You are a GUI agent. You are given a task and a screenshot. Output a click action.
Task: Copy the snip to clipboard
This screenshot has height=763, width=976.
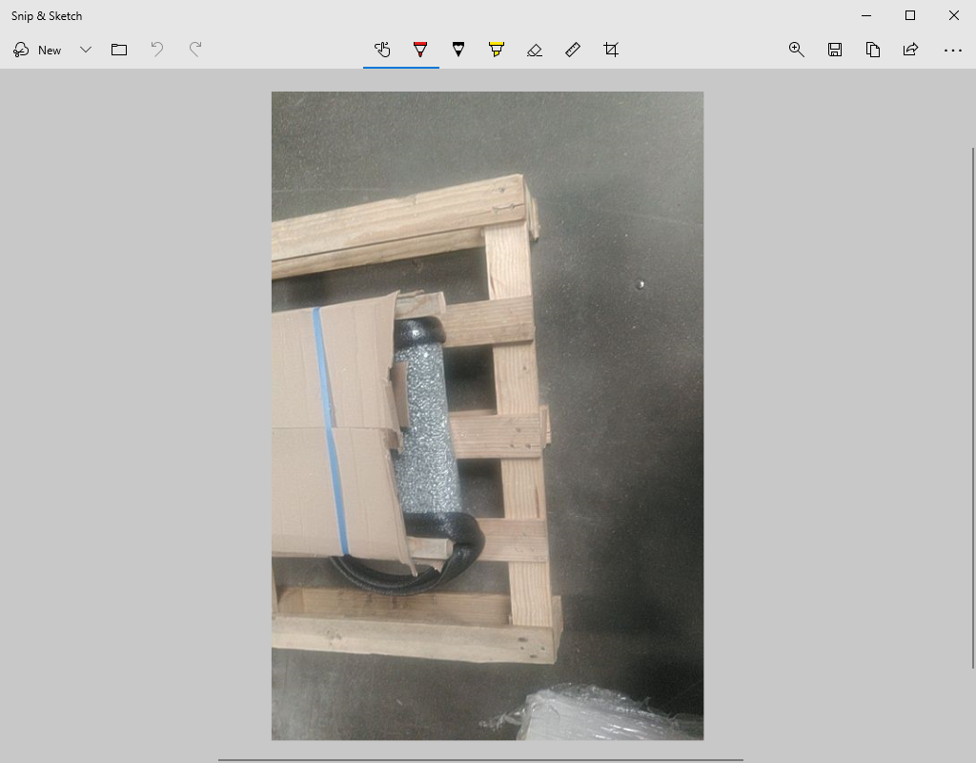point(873,50)
